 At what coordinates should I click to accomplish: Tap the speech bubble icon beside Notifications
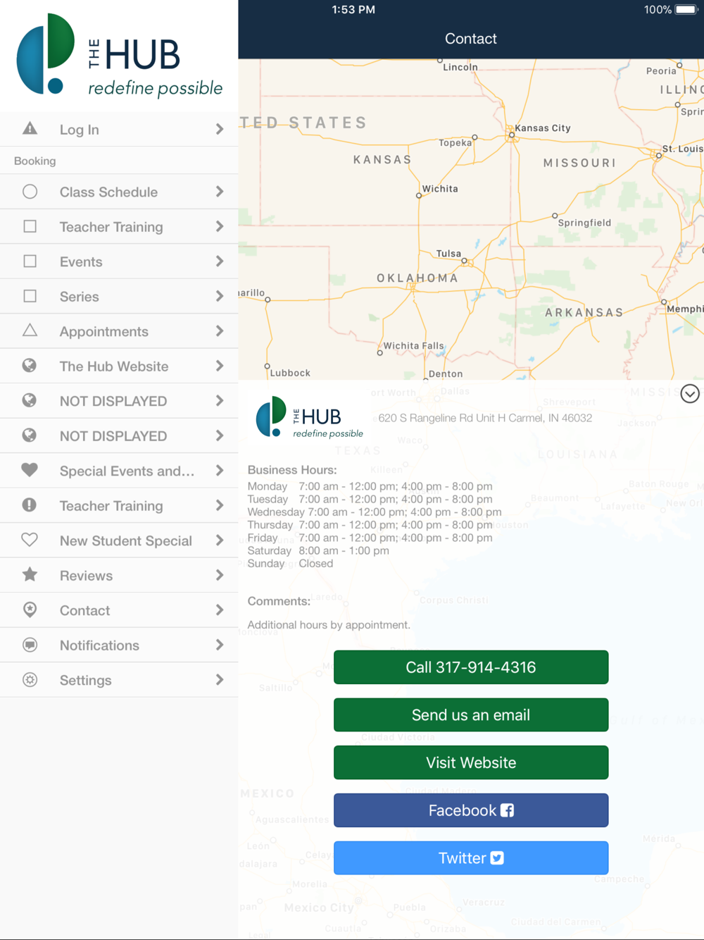(x=30, y=645)
